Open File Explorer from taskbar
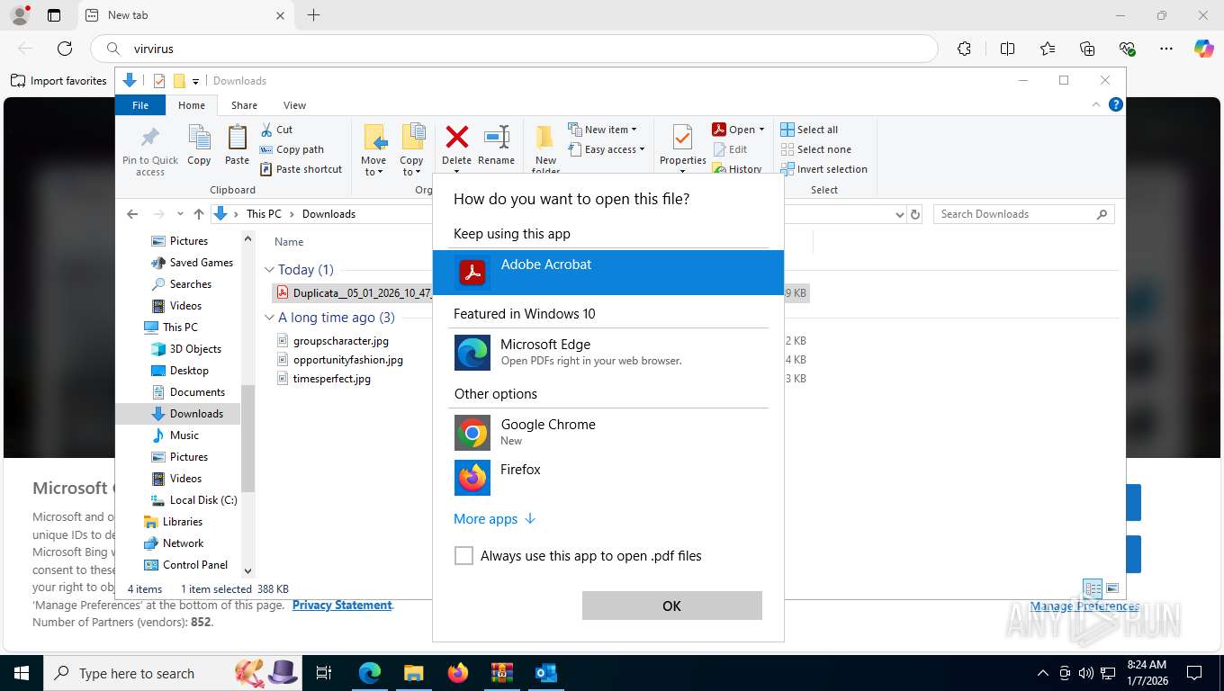The width and height of the screenshot is (1224, 691). 413,673
